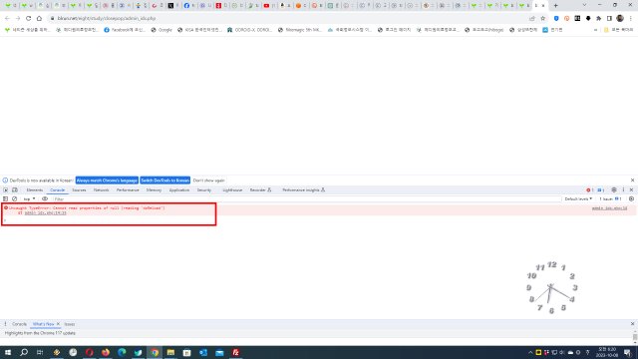Viewport: 638px width, 359px height.
Task: Select the inspect element picker icon
Action: click(x=6, y=190)
